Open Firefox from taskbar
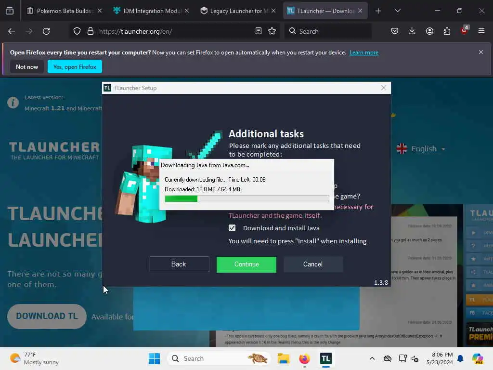 coord(304,358)
